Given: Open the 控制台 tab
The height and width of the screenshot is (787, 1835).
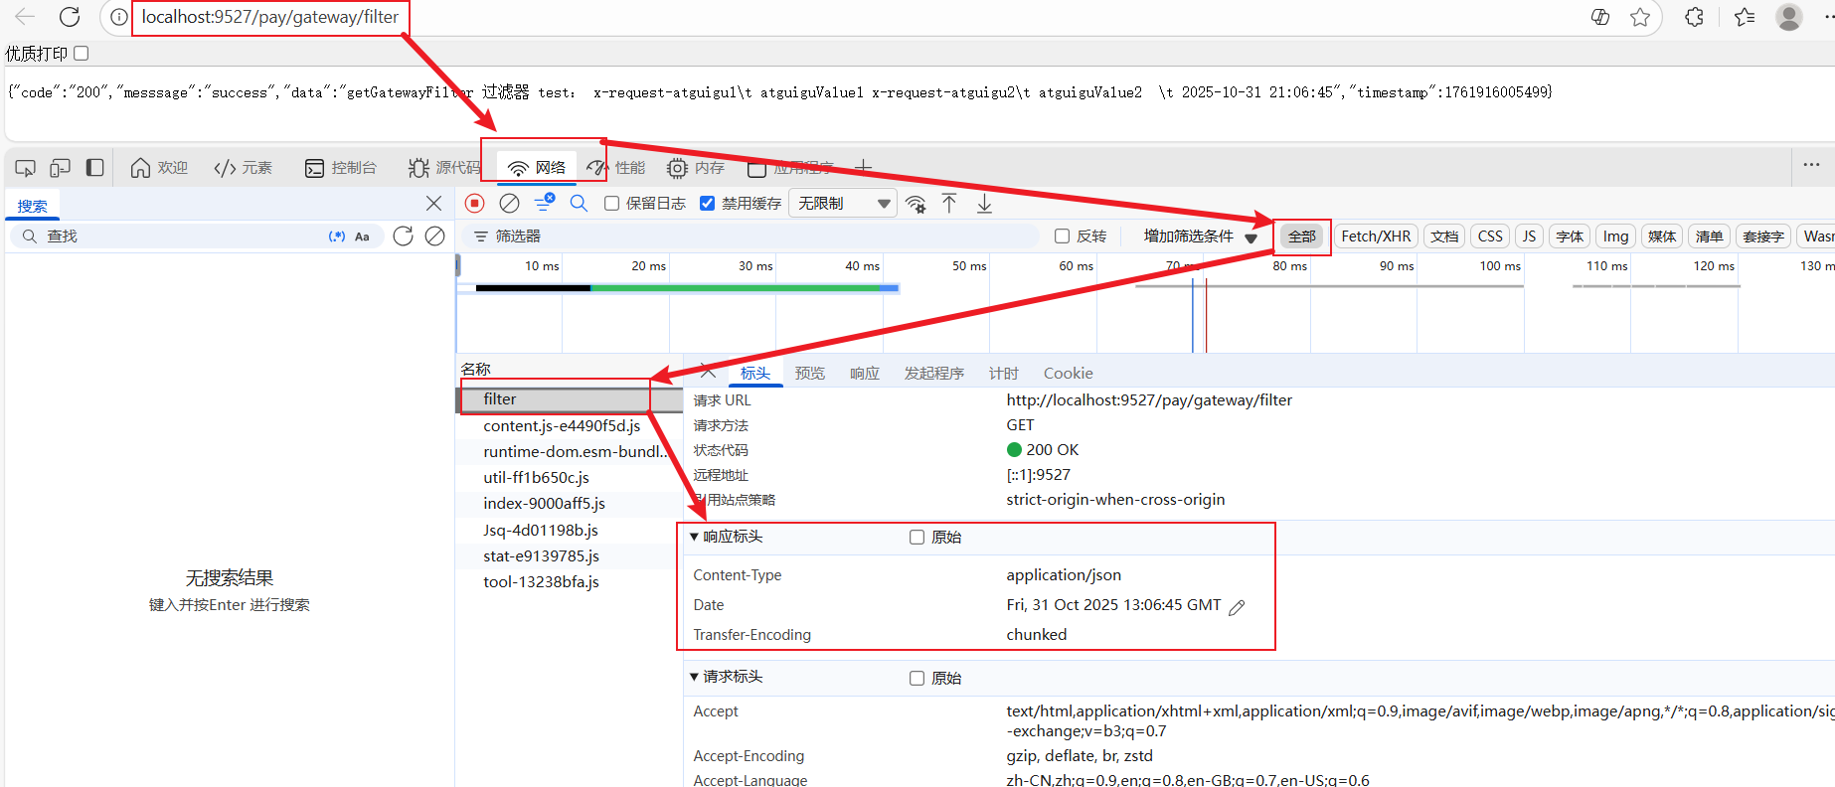Looking at the screenshot, I should pyautogui.click(x=341, y=168).
